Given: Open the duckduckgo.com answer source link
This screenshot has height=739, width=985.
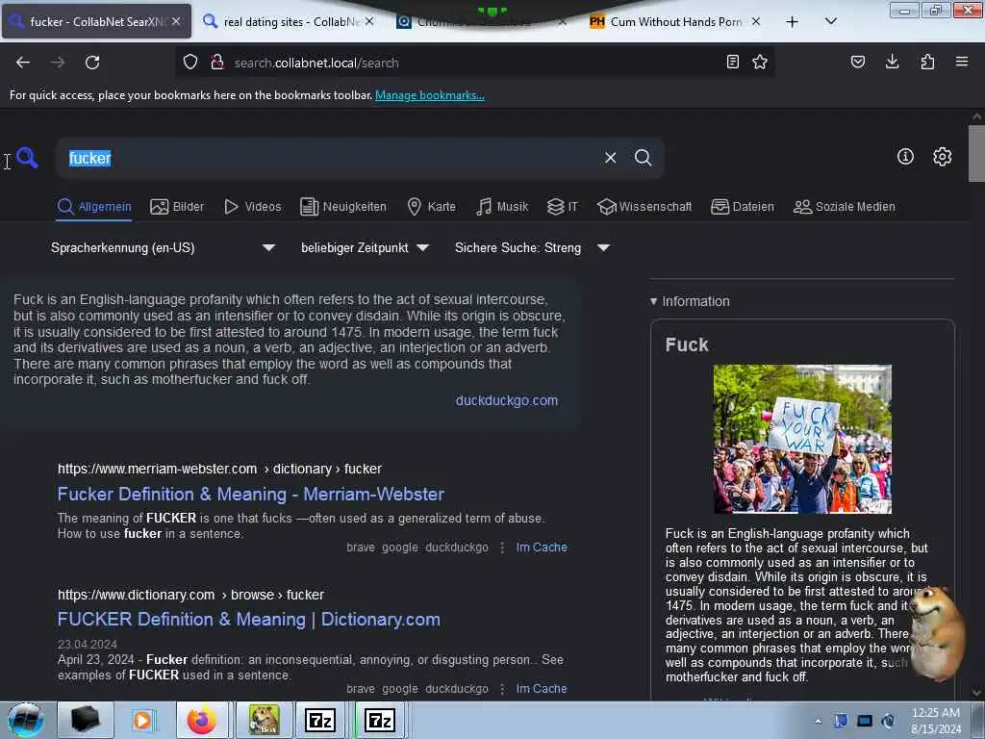Looking at the screenshot, I should pyautogui.click(x=506, y=400).
